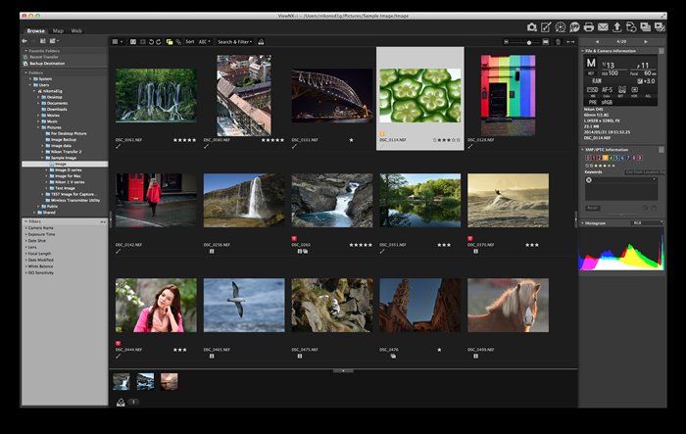
Task: Switch to the Web tab
Action: coord(76,30)
